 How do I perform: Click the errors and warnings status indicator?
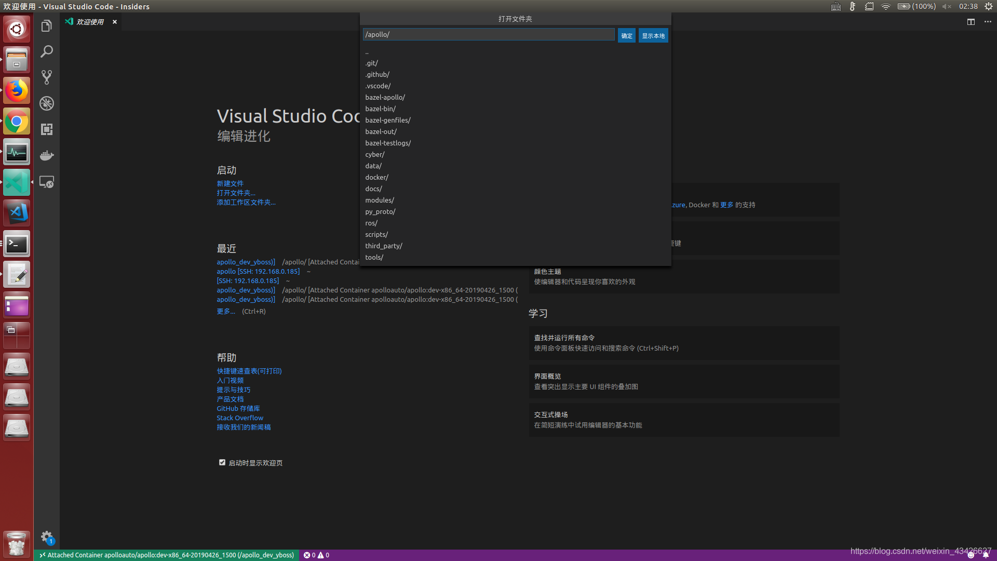316,555
